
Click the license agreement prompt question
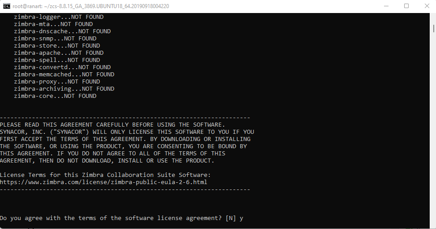click(x=111, y=218)
